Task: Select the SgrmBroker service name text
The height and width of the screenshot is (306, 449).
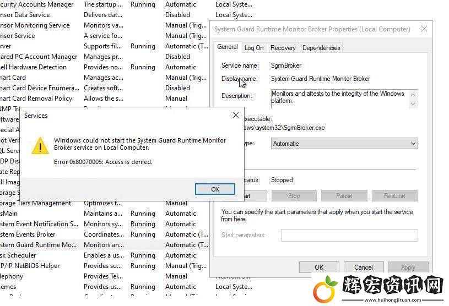Action: pyautogui.click(x=286, y=65)
